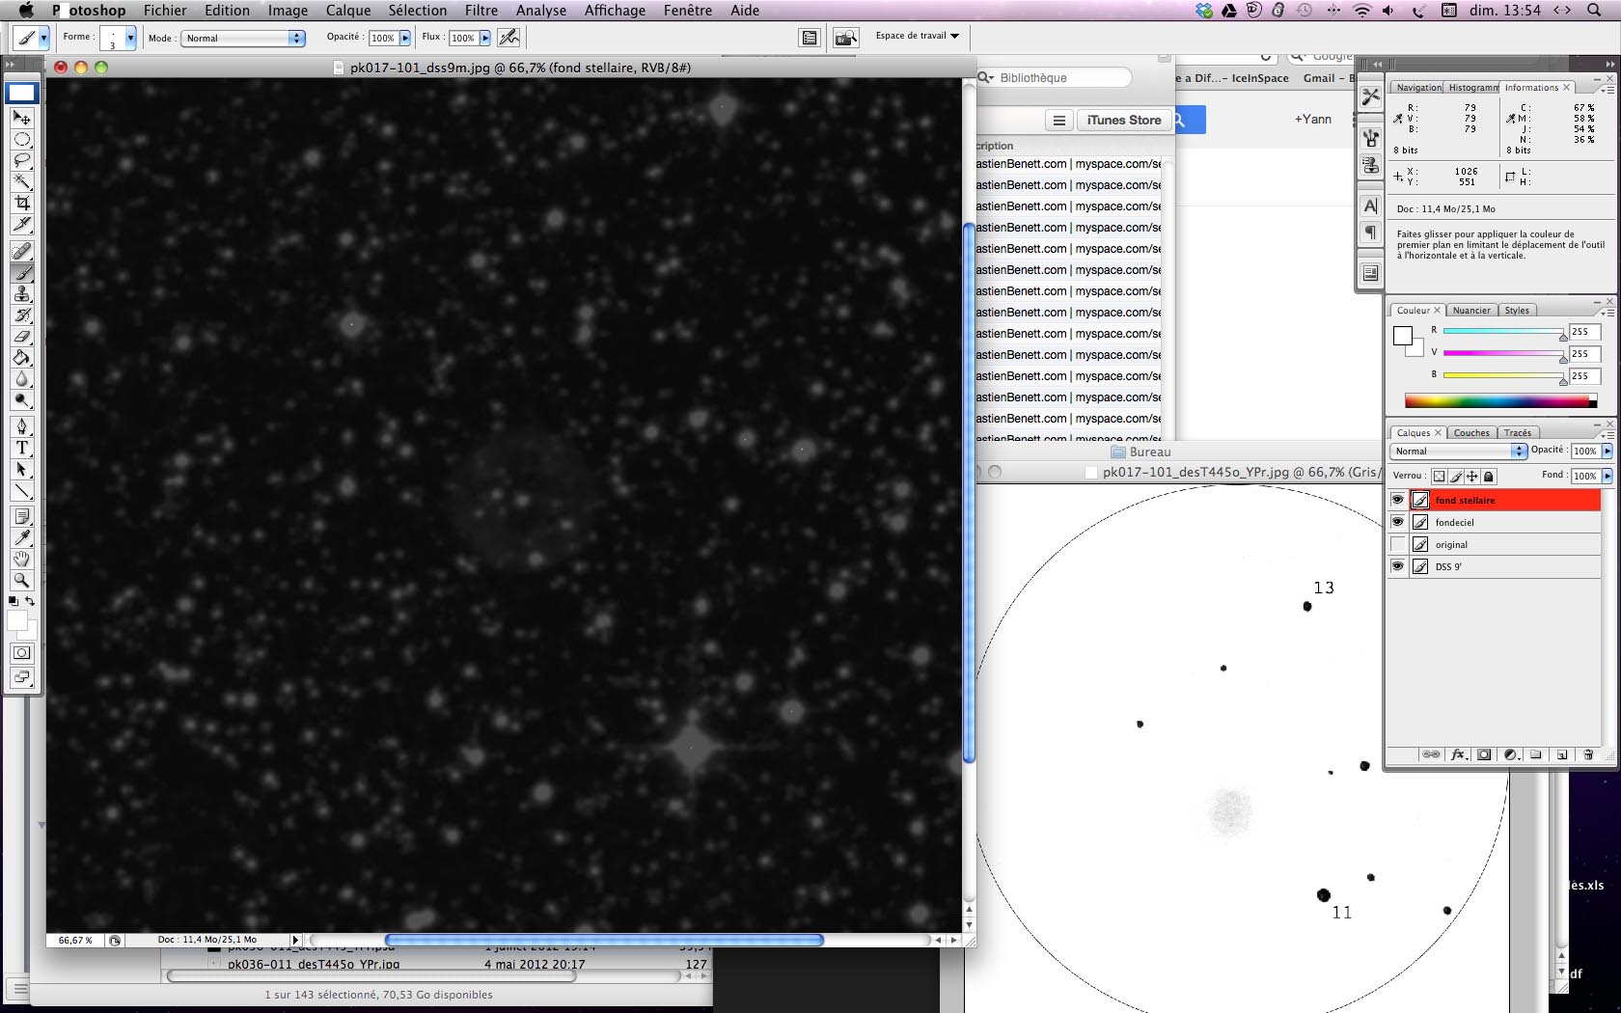Reset to default black and white colors

coord(13,601)
